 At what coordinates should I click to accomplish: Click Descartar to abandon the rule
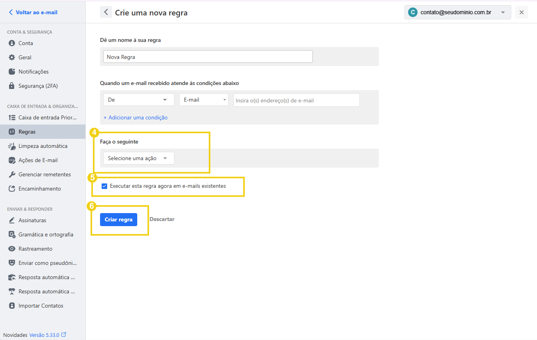[162, 219]
